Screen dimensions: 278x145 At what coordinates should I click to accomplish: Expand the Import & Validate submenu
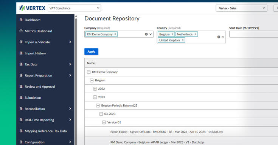pos(70,42)
